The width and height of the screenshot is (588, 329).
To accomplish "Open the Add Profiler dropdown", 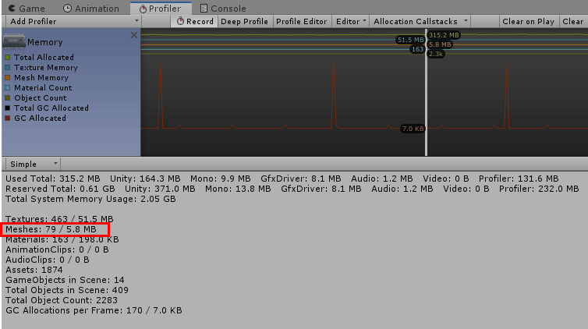I will (73, 21).
